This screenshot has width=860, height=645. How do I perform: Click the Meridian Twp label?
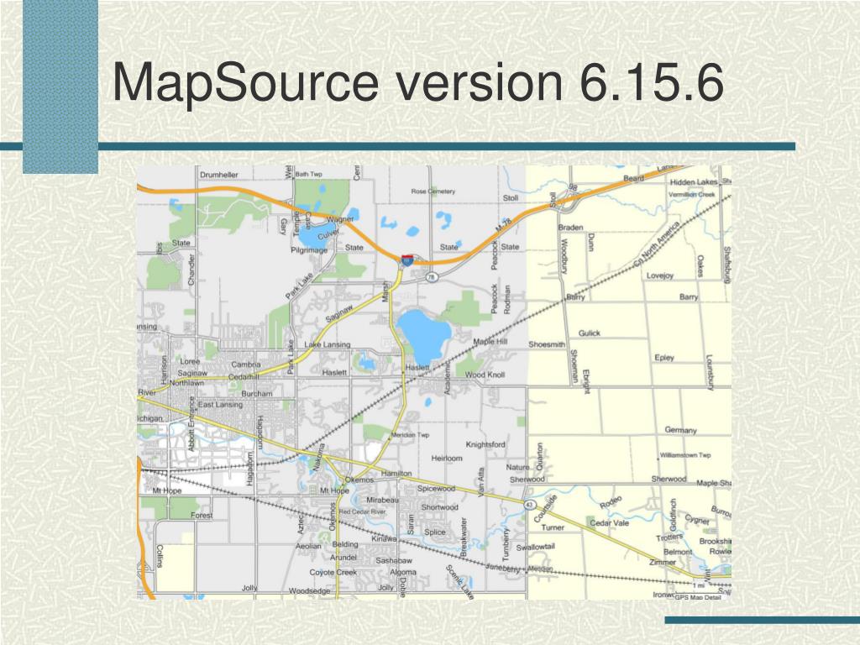(x=410, y=435)
